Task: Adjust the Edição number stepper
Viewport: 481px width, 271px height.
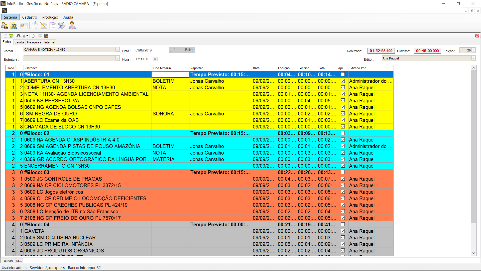Action: 473,50
